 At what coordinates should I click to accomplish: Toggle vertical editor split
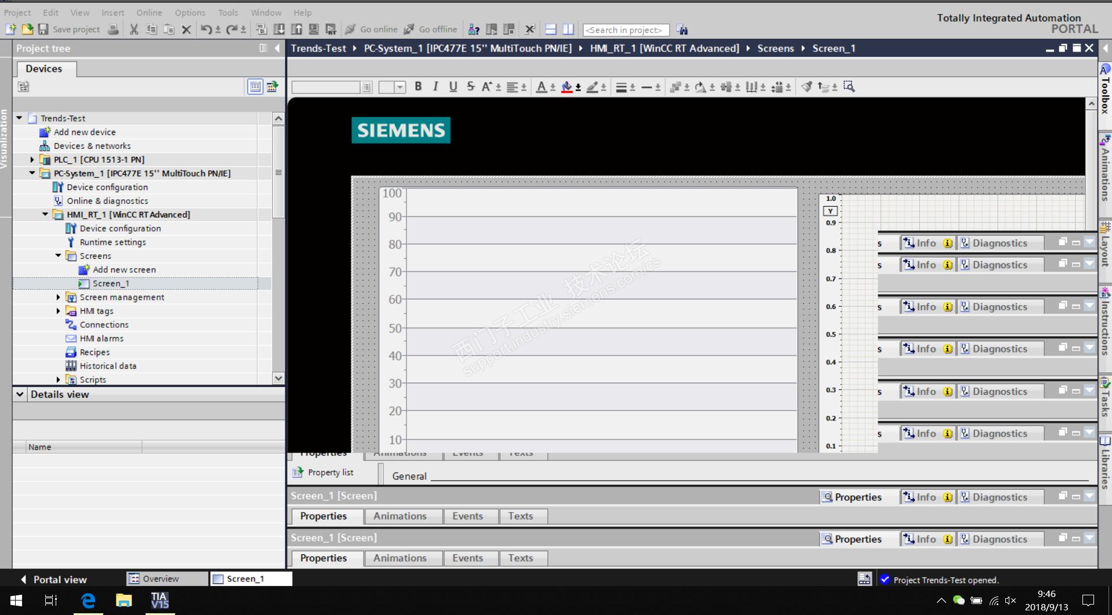pos(568,29)
